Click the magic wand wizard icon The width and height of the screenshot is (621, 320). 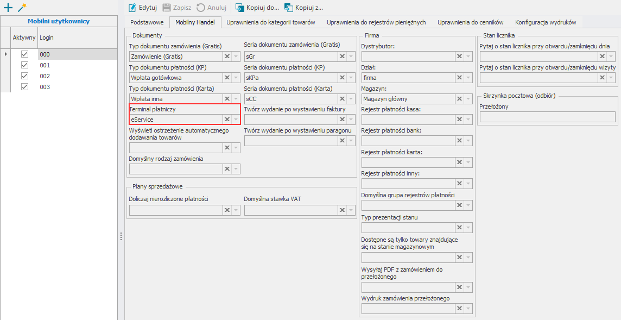pos(22,8)
